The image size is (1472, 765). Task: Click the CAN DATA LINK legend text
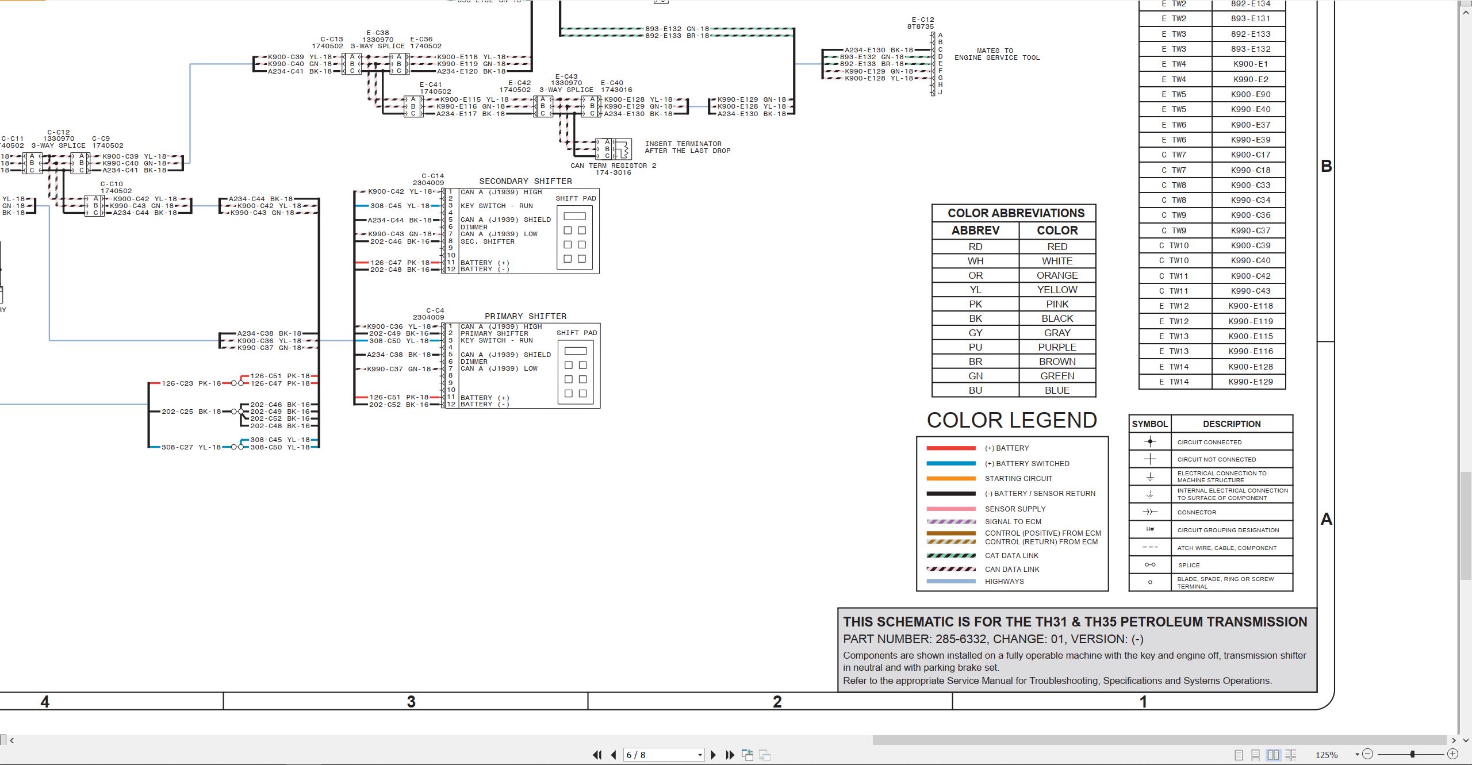[x=1012, y=570]
